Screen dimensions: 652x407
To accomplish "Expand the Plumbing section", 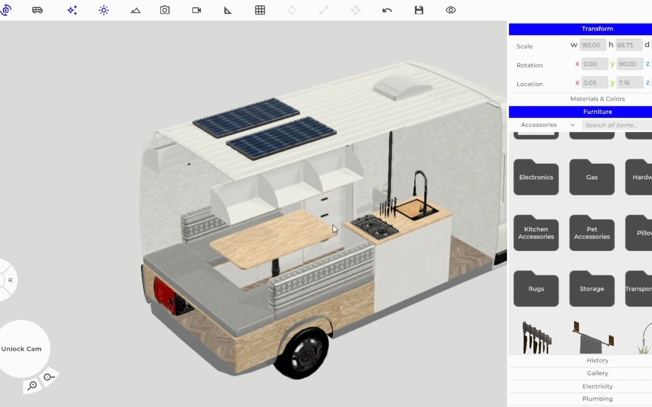I will point(597,398).
